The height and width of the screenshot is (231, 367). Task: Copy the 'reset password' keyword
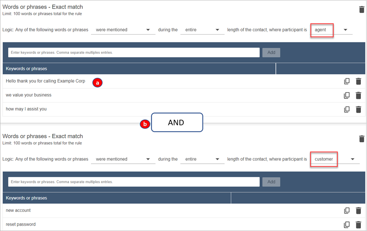[x=347, y=224]
